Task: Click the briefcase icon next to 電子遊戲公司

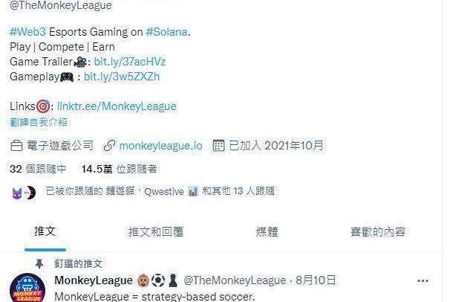Action: point(16,146)
